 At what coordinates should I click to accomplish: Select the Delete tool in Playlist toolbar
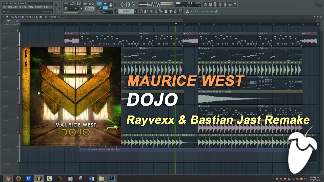(19, 17)
